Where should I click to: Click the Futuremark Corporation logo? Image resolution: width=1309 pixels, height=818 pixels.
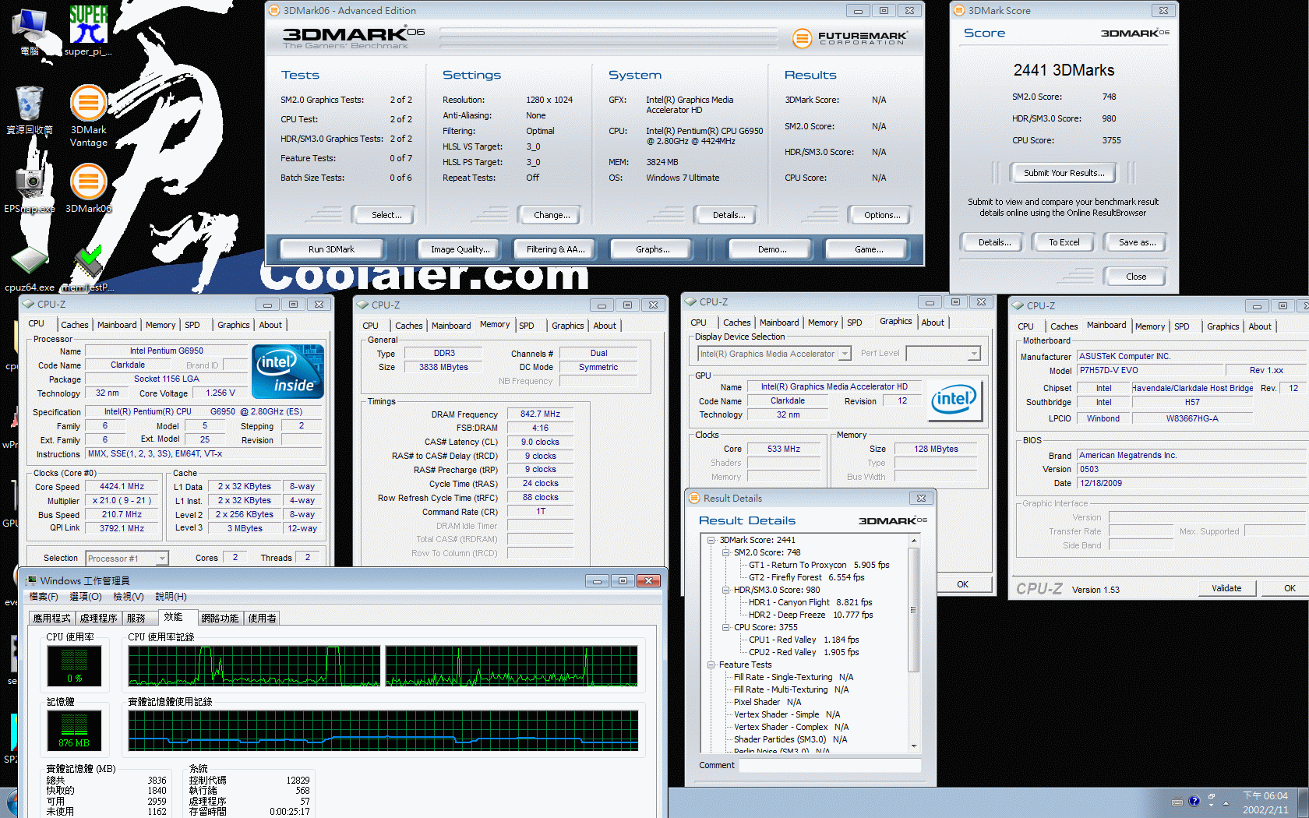[x=849, y=37]
